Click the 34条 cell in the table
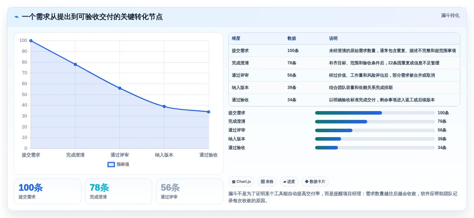Image resolution: width=474 pixels, height=218 pixels. [292, 100]
